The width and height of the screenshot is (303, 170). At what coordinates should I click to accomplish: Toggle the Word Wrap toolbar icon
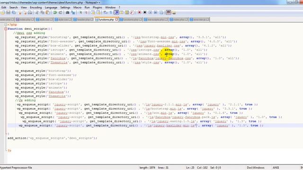point(105,13)
